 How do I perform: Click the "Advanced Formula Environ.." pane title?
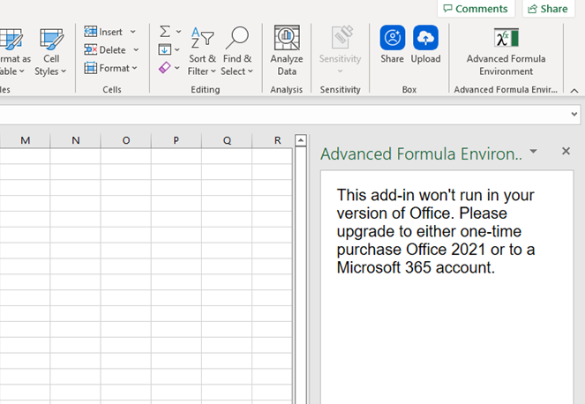[421, 153]
